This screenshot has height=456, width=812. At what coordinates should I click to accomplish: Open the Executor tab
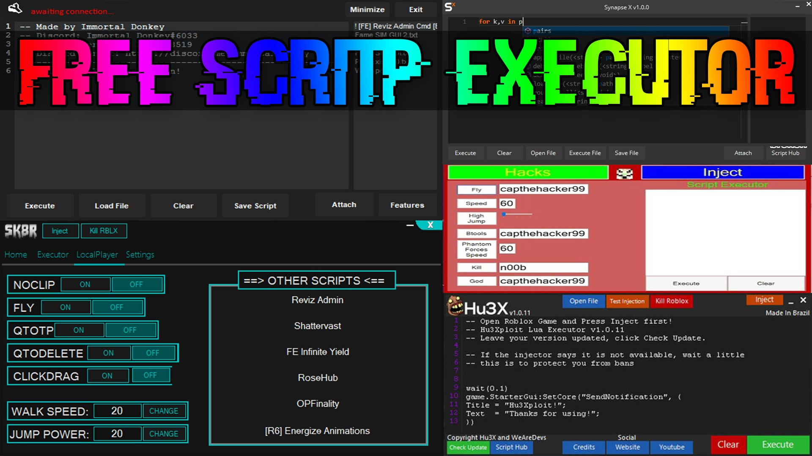[x=53, y=255]
